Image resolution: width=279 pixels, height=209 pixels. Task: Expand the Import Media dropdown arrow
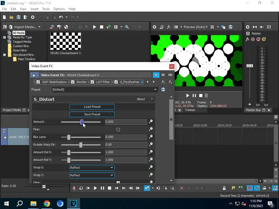click(39, 27)
